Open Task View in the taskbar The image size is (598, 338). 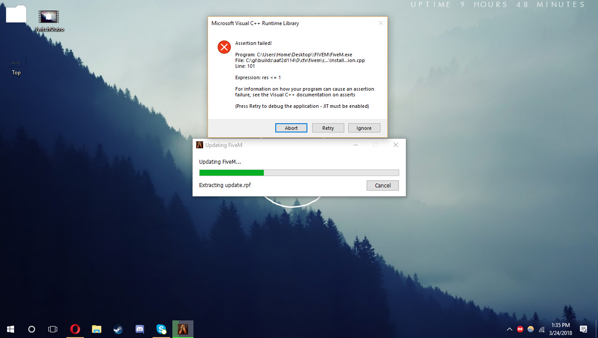53,329
